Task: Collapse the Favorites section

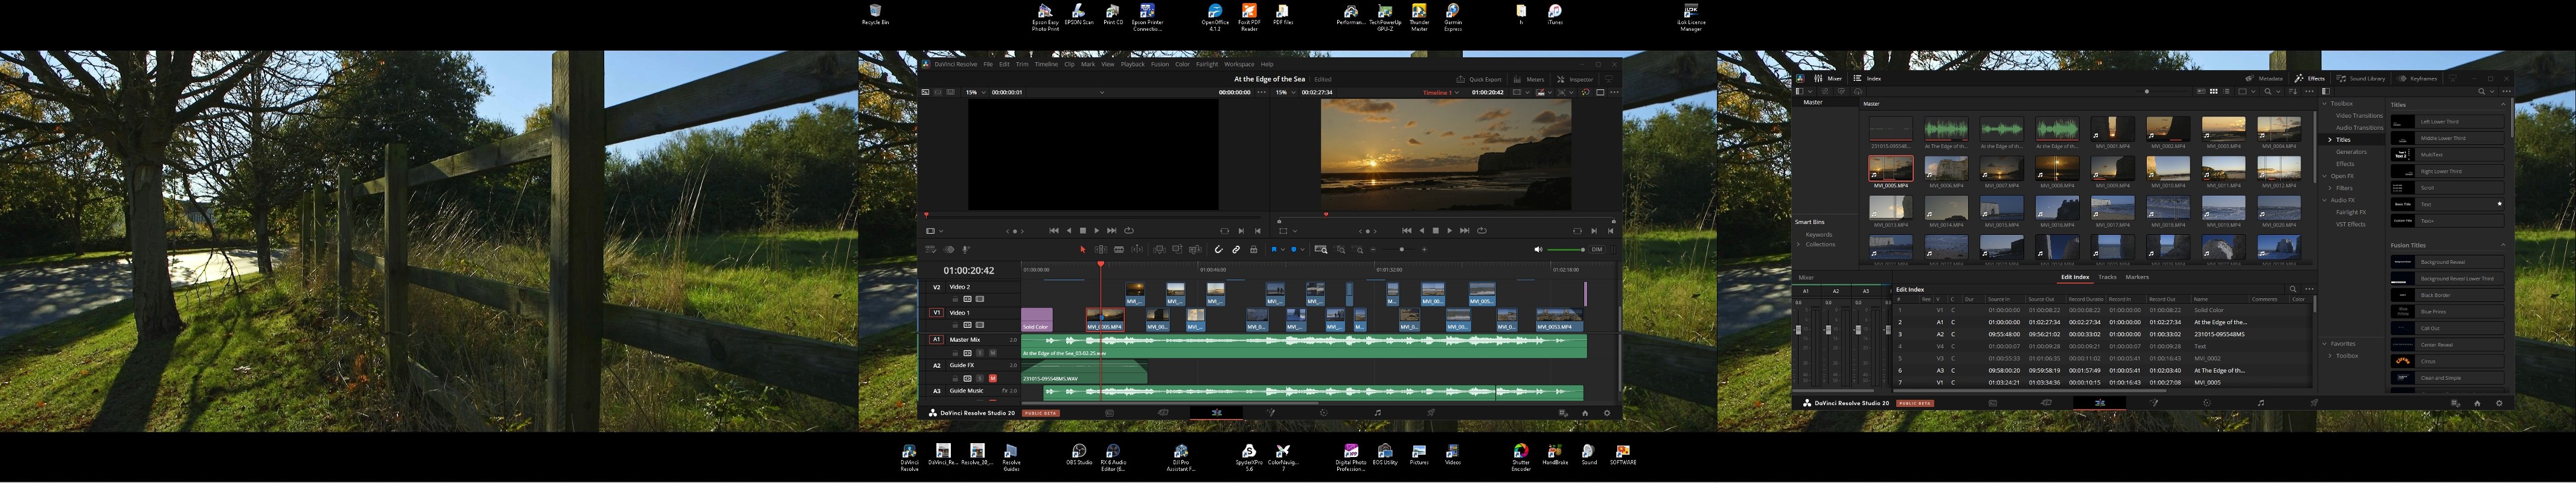Action: point(2324,344)
